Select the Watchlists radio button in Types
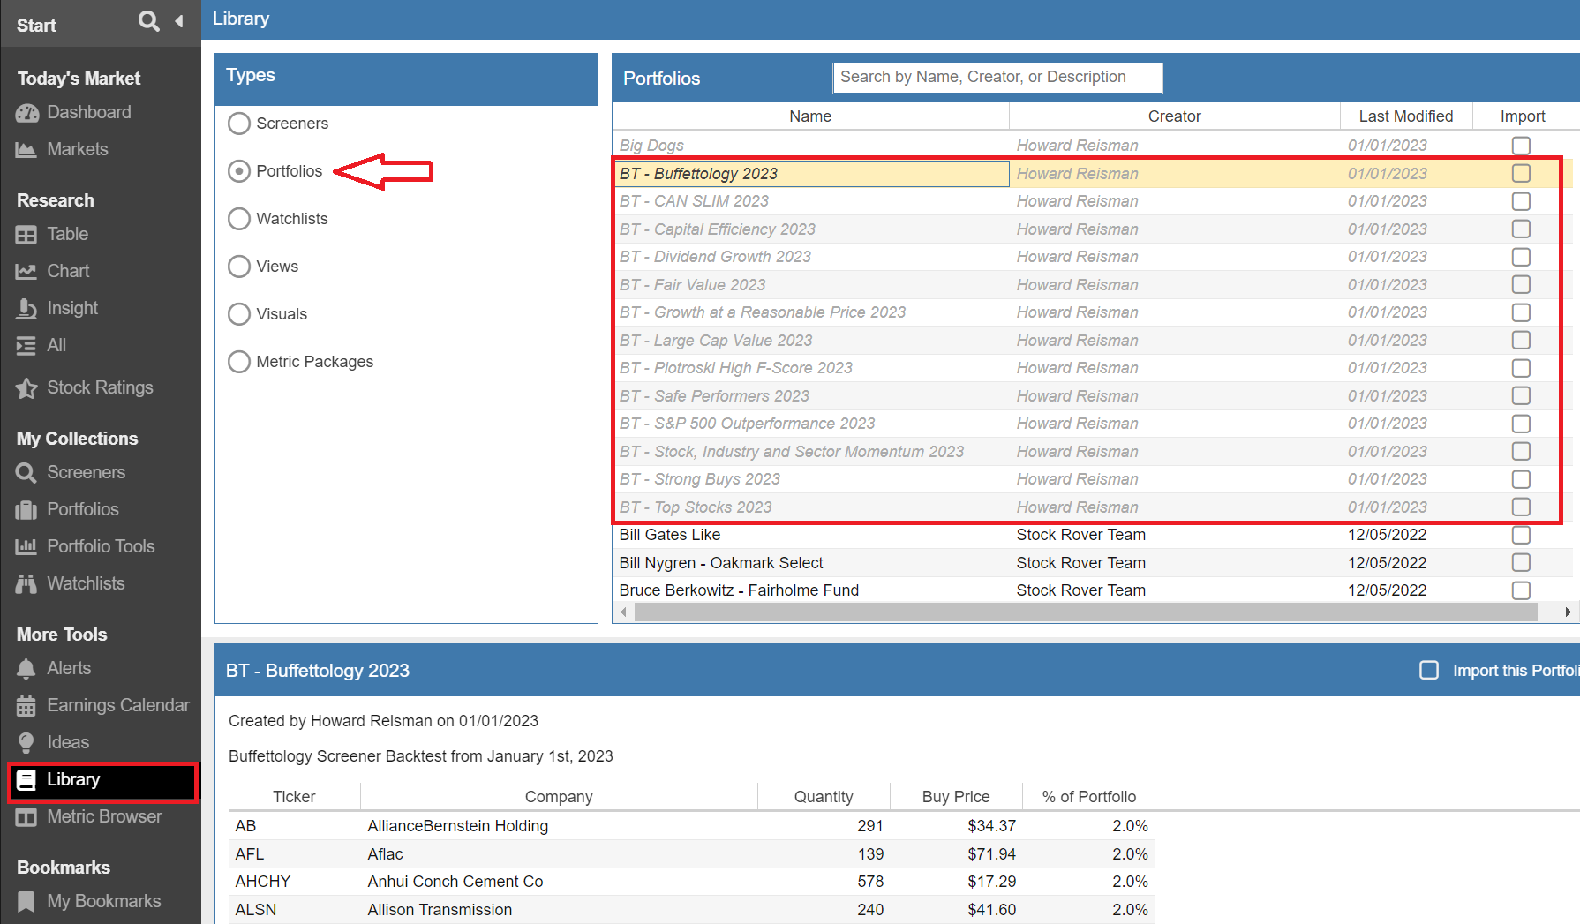 pyautogui.click(x=239, y=219)
